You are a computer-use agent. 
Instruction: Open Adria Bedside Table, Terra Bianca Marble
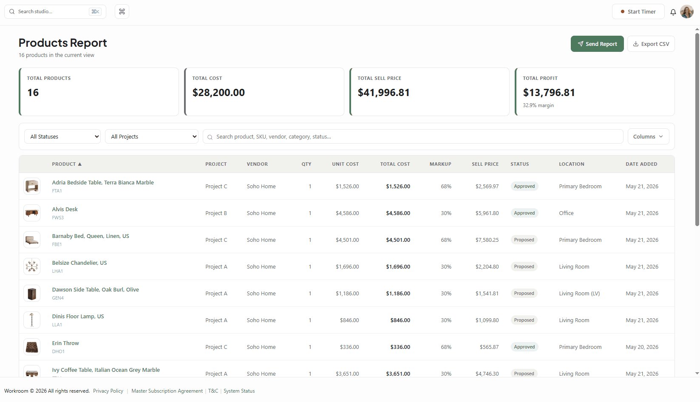pyautogui.click(x=103, y=182)
